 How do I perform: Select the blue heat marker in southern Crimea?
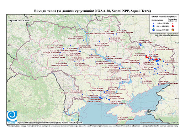(118, 121)
